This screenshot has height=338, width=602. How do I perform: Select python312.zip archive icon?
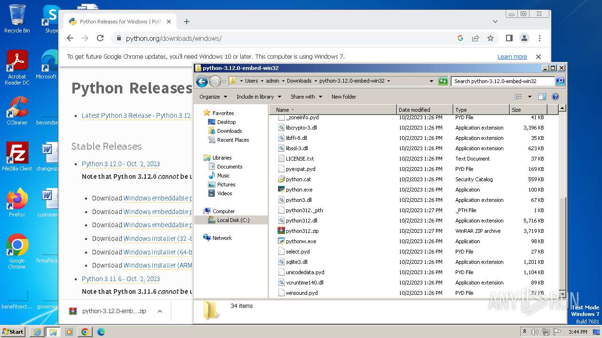[x=281, y=231]
